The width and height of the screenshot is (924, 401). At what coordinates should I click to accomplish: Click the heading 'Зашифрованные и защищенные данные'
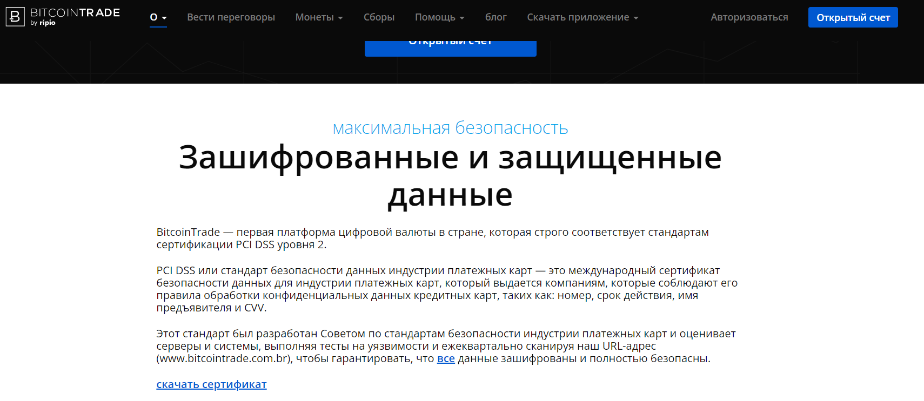point(450,176)
